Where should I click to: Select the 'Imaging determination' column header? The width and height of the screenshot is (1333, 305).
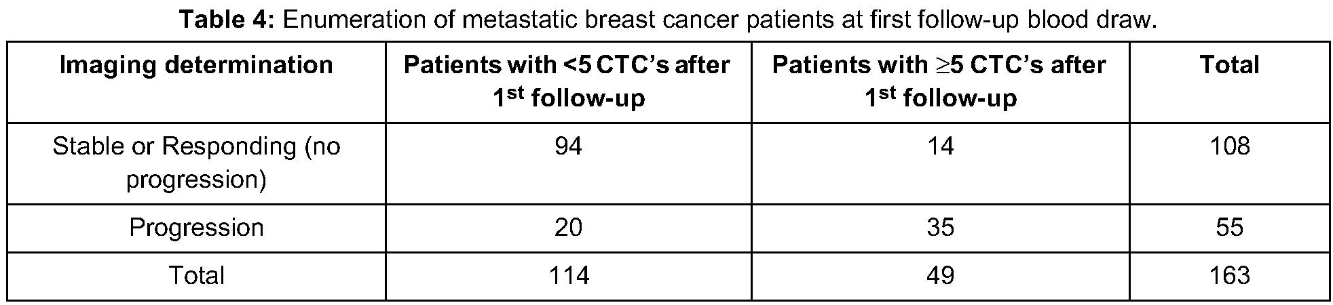(196, 65)
